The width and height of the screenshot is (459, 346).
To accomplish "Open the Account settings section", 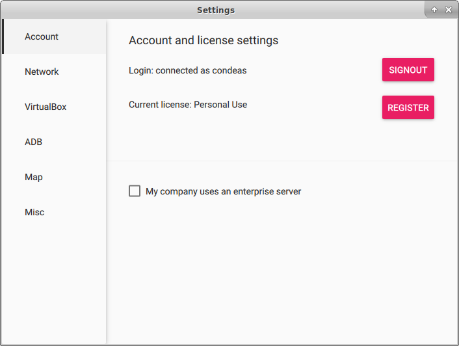I will [54, 36].
